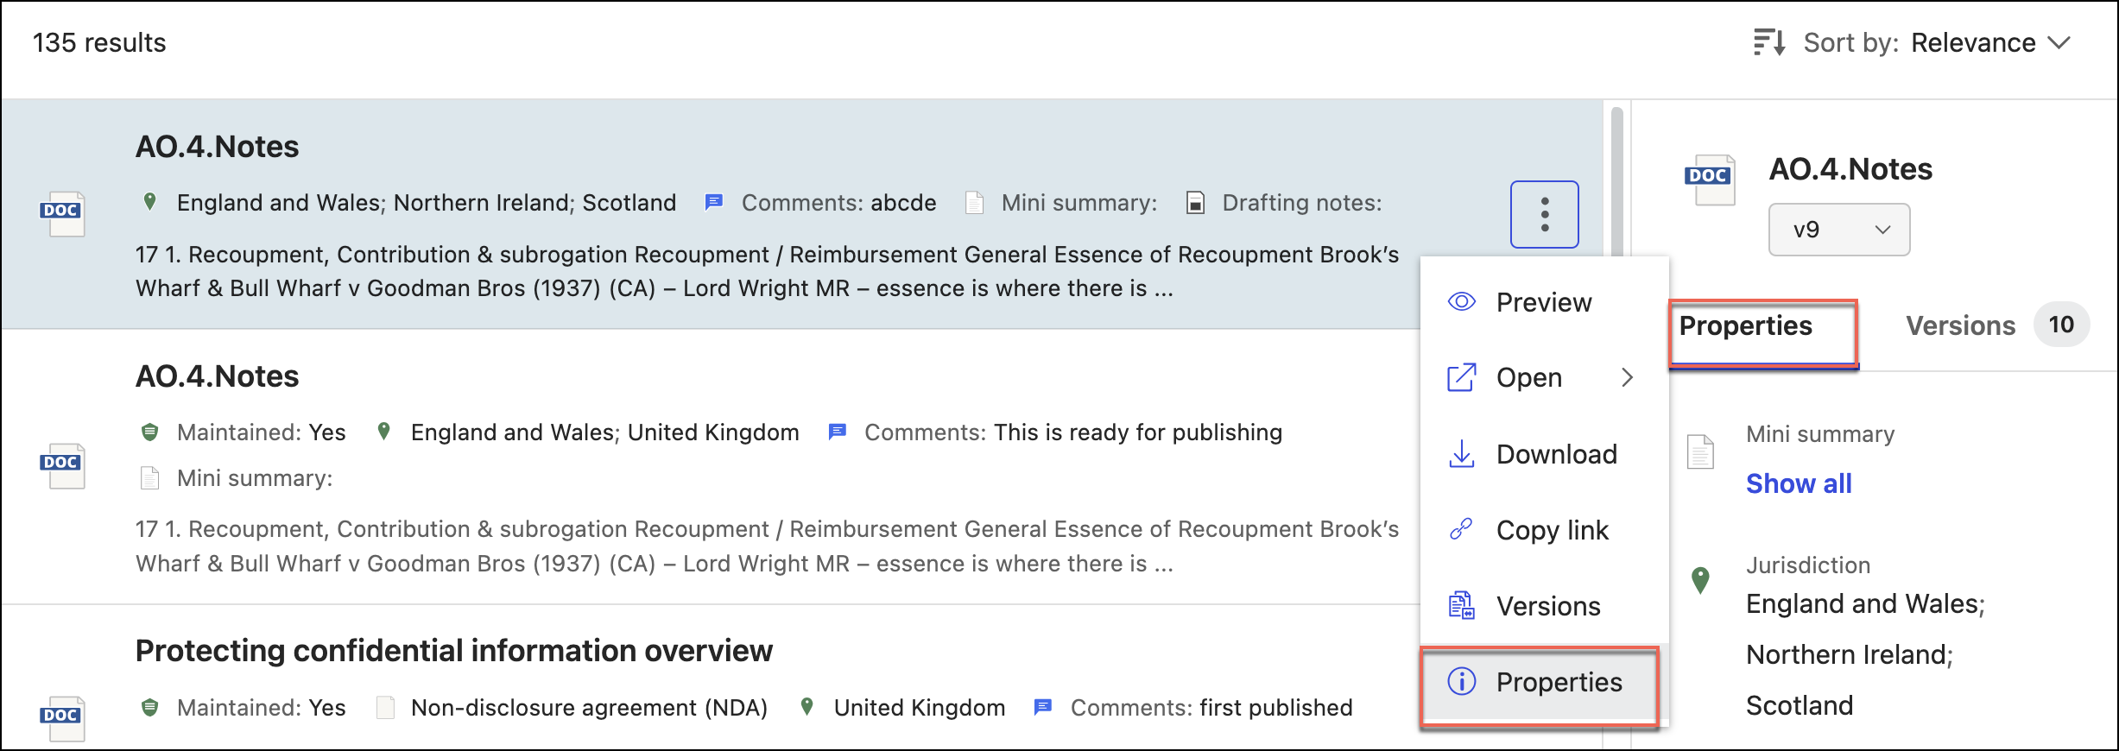Click the three-dot more options button
Image resolution: width=2119 pixels, height=751 pixels.
pos(1544,214)
